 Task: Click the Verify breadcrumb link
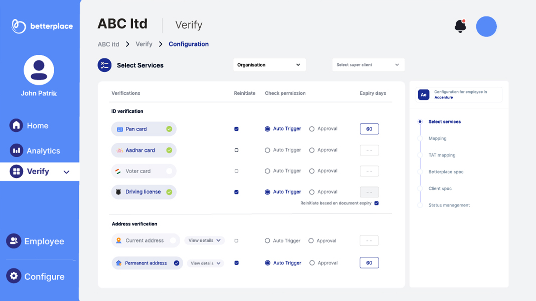144,44
